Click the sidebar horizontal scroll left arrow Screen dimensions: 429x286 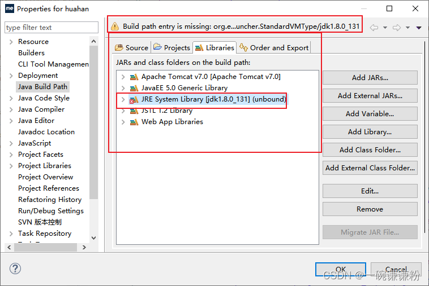point(9,247)
